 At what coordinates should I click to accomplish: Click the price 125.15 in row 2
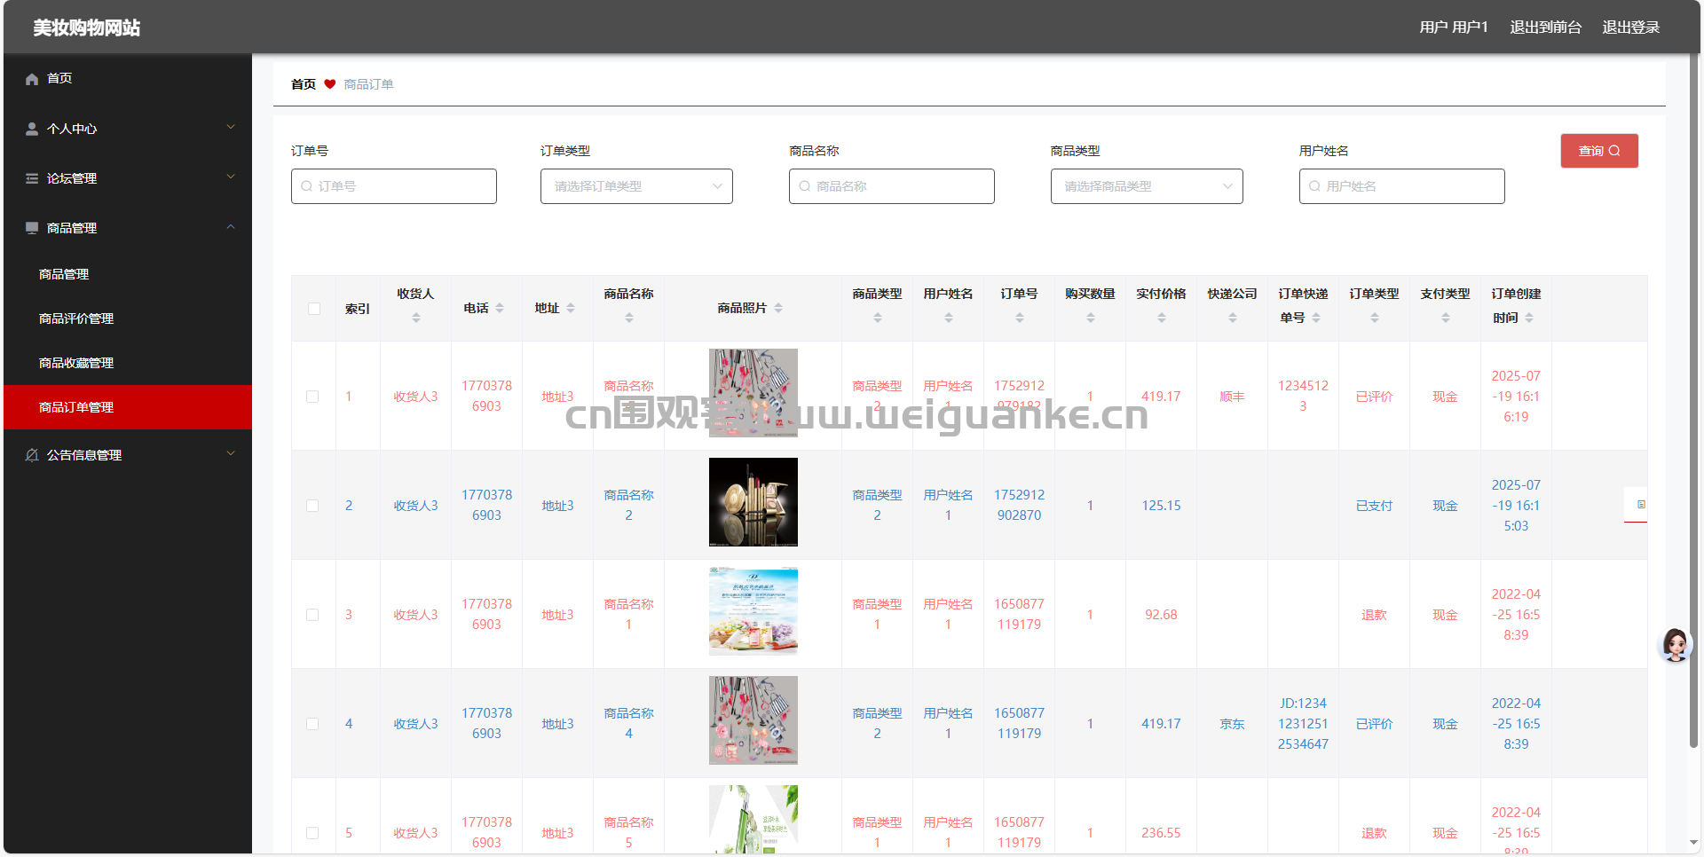pos(1161,506)
